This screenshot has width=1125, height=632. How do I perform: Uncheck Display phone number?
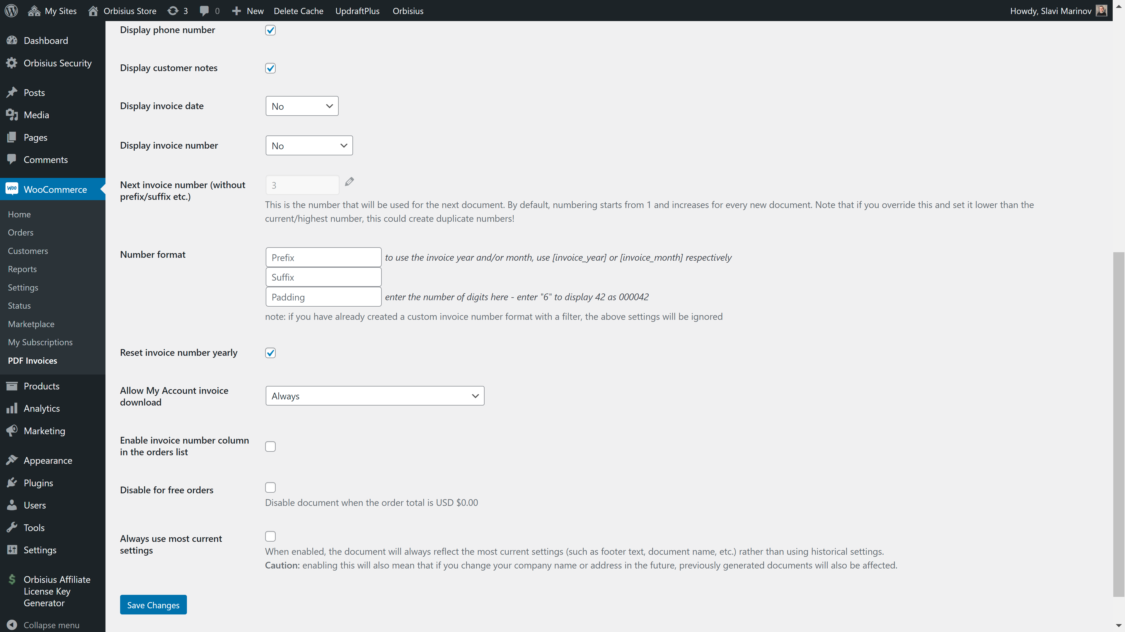point(270,30)
